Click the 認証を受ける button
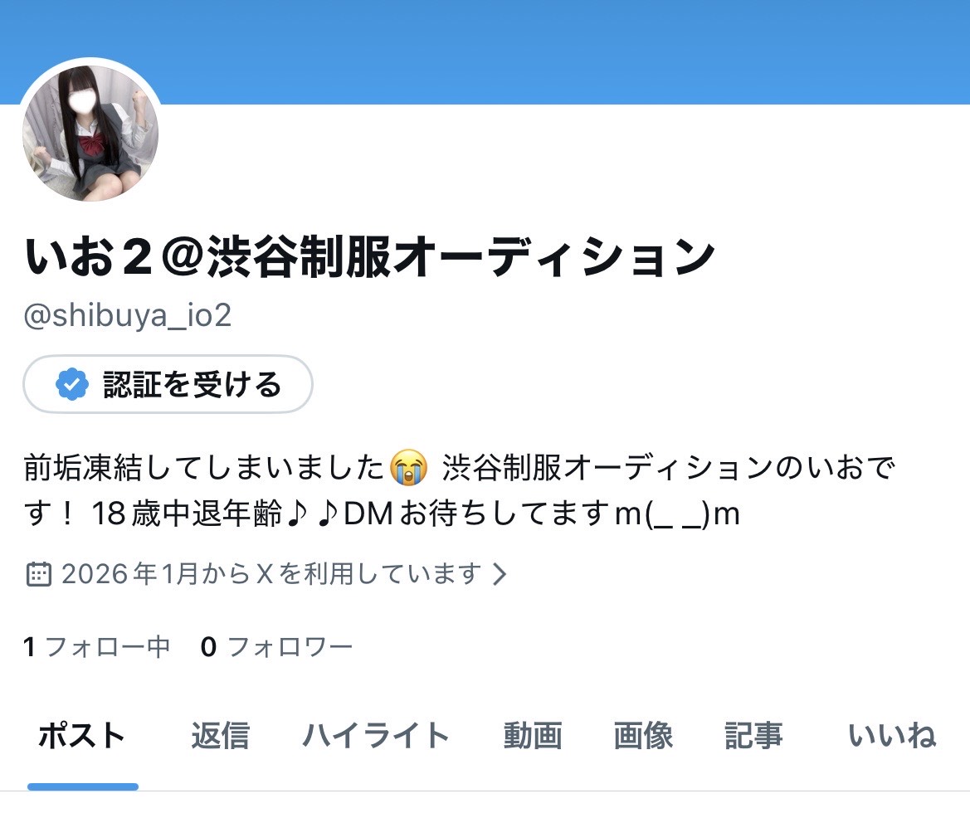The height and width of the screenshot is (813, 970). click(168, 383)
